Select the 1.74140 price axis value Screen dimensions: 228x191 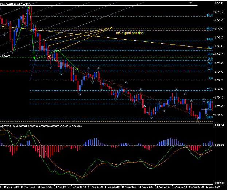pos(219,46)
